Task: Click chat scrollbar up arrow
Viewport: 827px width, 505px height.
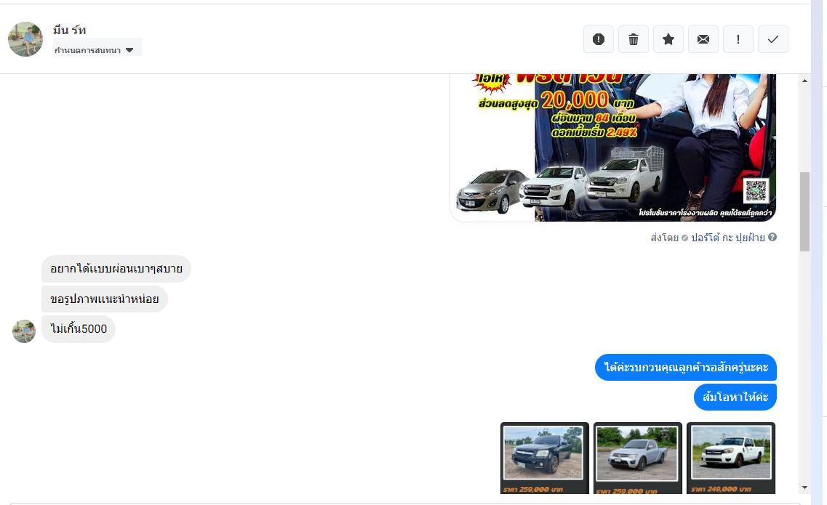Action: (x=805, y=81)
